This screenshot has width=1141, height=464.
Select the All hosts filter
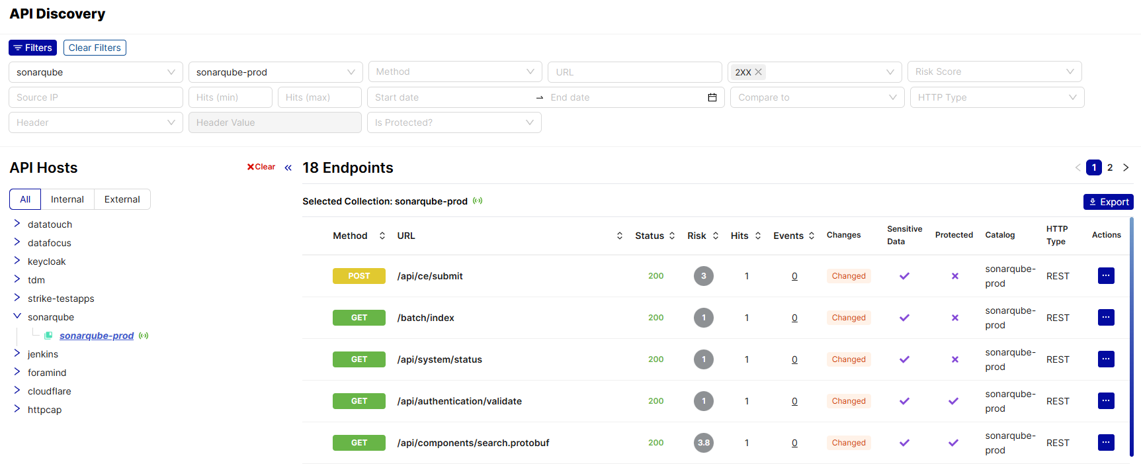point(25,199)
